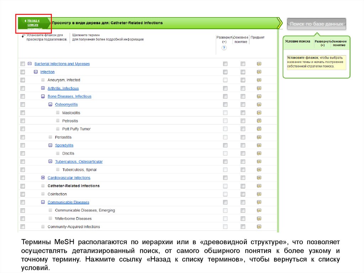Click the blue help question mark icon
The height and width of the screenshot is (273, 364).
point(224,48)
